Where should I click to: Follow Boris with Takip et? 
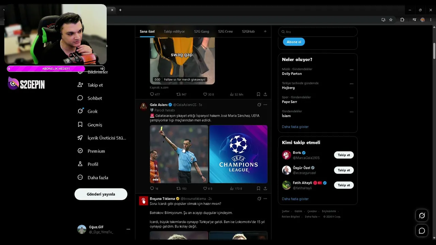pos(344,155)
